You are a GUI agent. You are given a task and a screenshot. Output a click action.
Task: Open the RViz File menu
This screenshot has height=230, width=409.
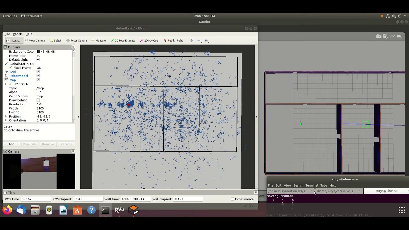pos(7,34)
